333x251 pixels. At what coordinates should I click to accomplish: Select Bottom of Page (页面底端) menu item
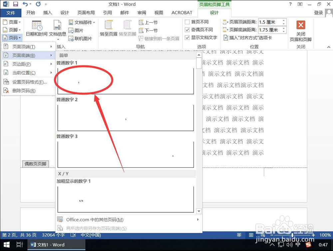28,55
